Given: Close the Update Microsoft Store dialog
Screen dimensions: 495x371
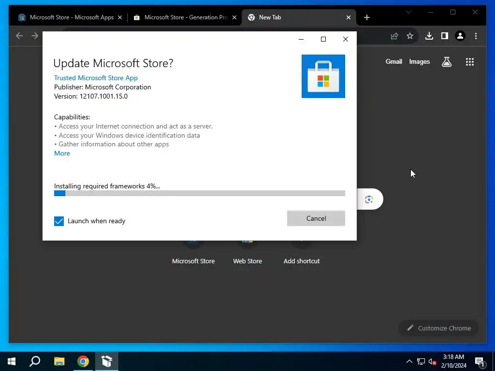Looking at the screenshot, I should tap(345, 39).
